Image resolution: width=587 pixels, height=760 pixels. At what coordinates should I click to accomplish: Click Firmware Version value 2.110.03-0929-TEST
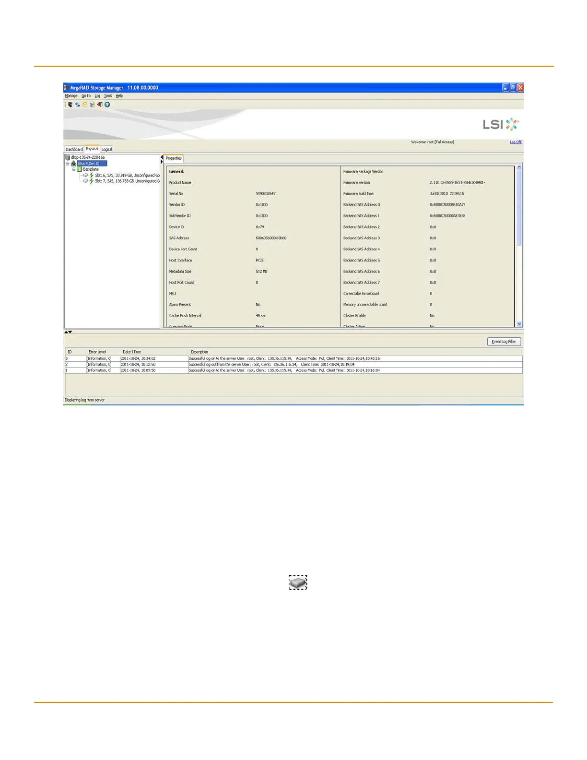coord(458,183)
